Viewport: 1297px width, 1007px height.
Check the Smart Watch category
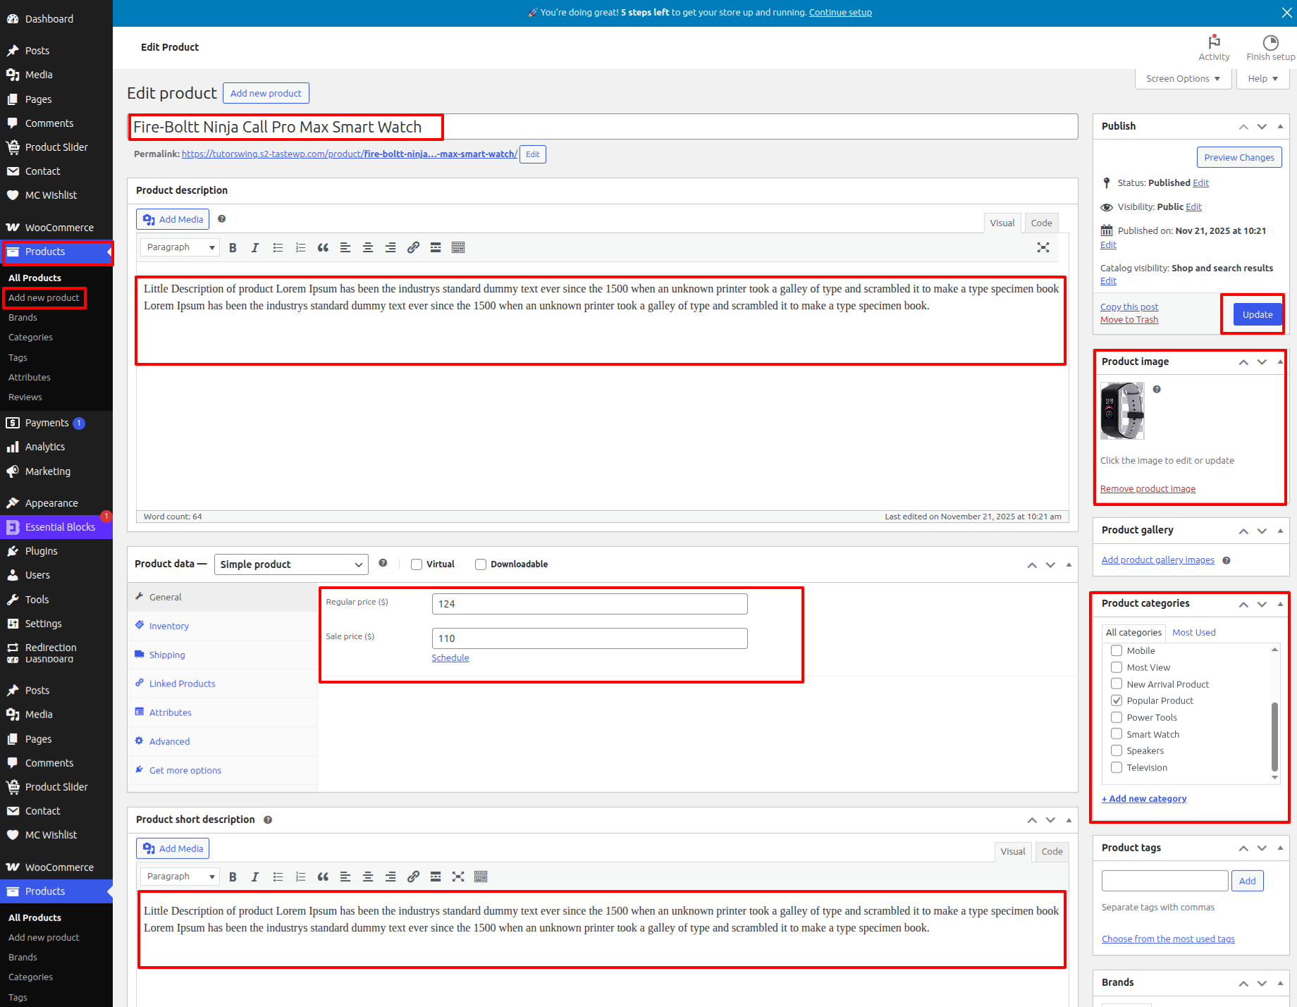point(1117,734)
